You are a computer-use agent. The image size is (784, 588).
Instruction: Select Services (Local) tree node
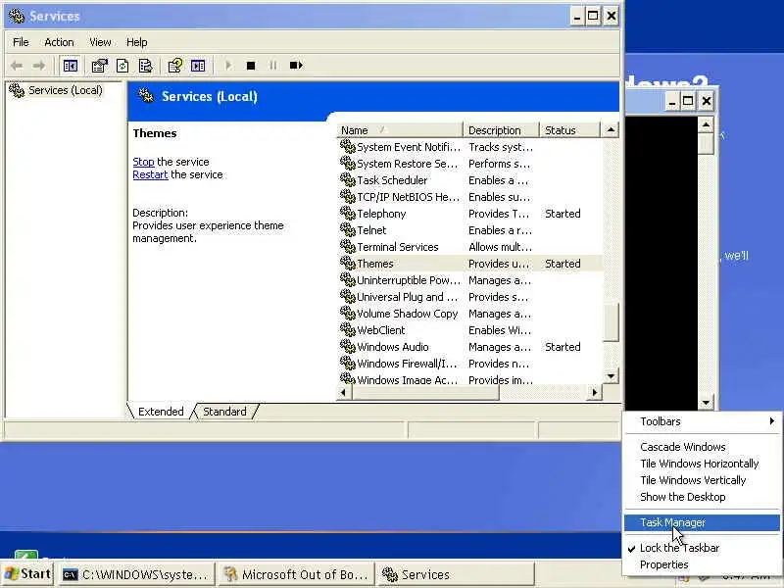tap(65, 90)
